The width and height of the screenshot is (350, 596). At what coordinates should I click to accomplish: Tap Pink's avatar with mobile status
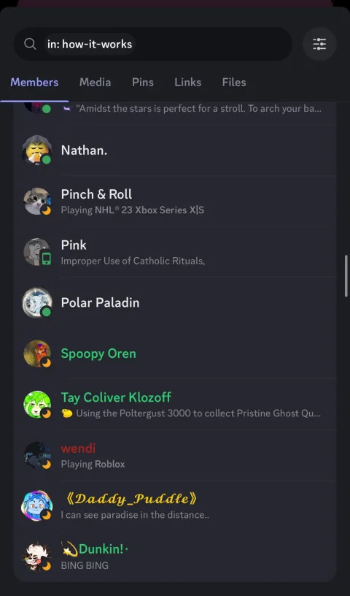pos(37,252)
